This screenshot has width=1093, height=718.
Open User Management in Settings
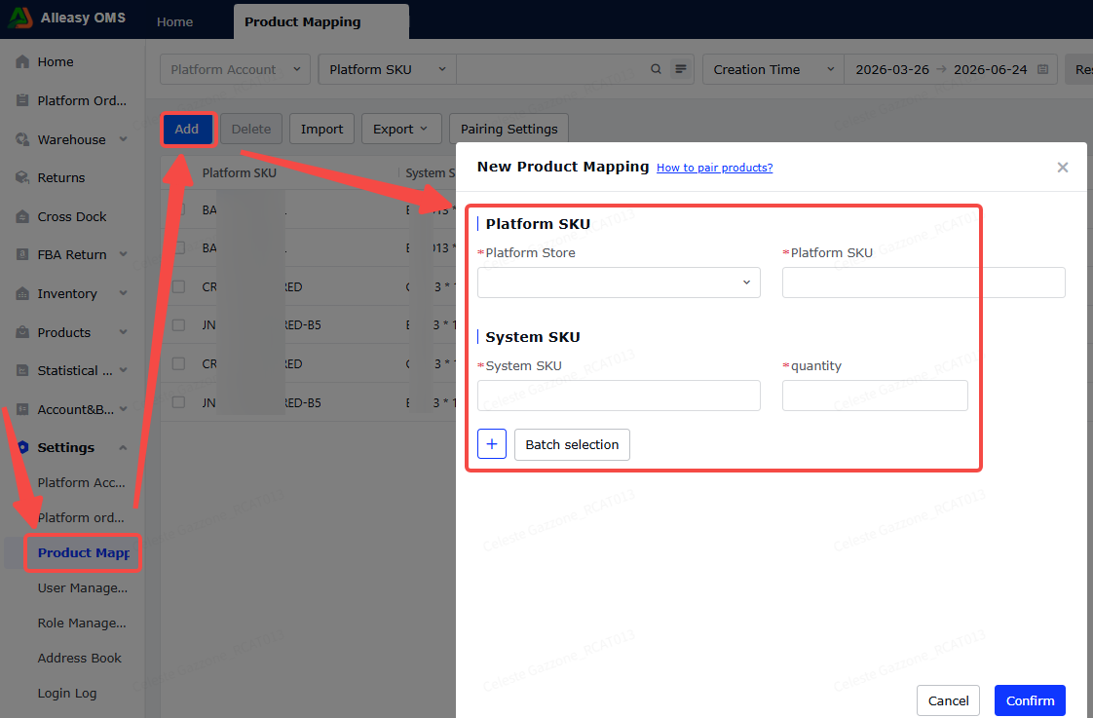click(83, 587)
